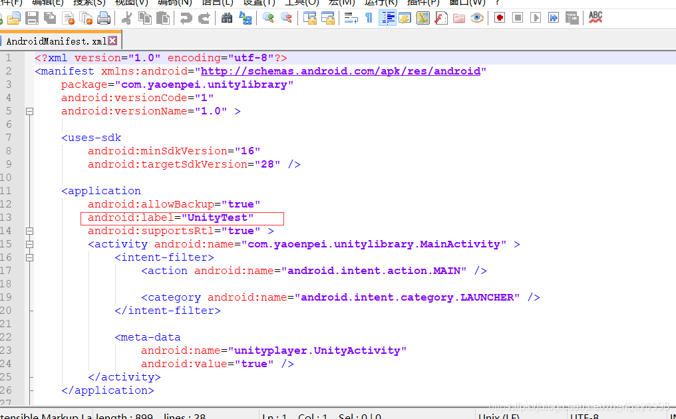
Task: Run macro multiple times
Action: [x=554, y=18]
